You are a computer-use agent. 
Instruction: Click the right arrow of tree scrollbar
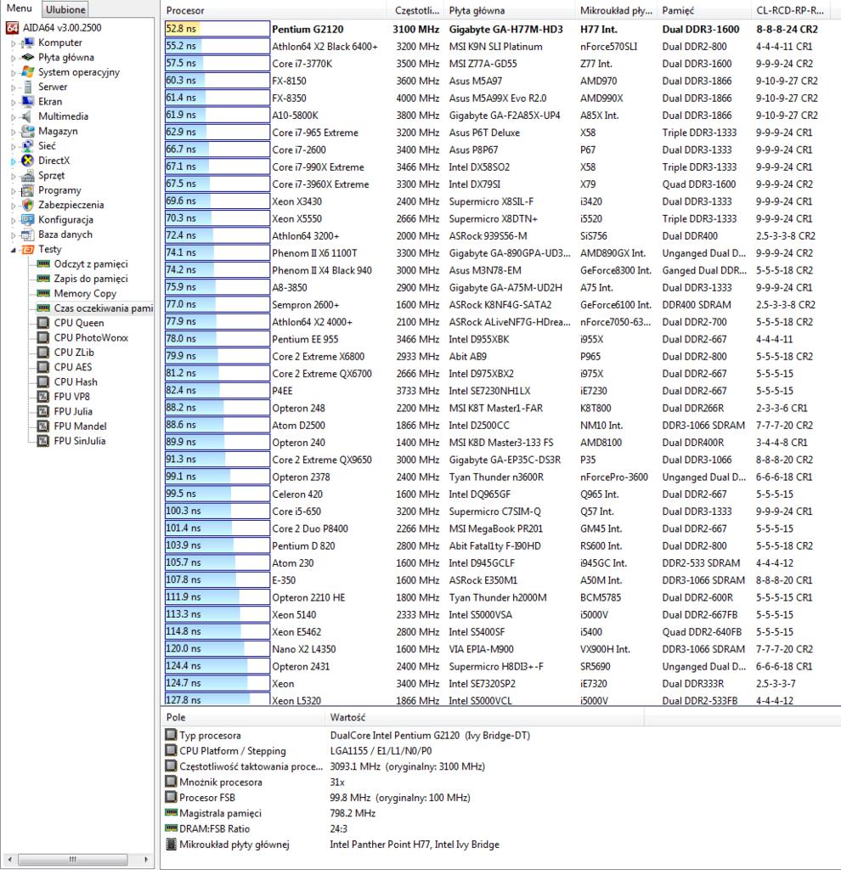click(145, 859)
